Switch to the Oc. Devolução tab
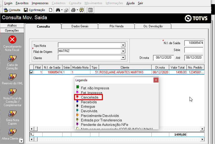Screen dimensions: 215x144 point(153,26)
